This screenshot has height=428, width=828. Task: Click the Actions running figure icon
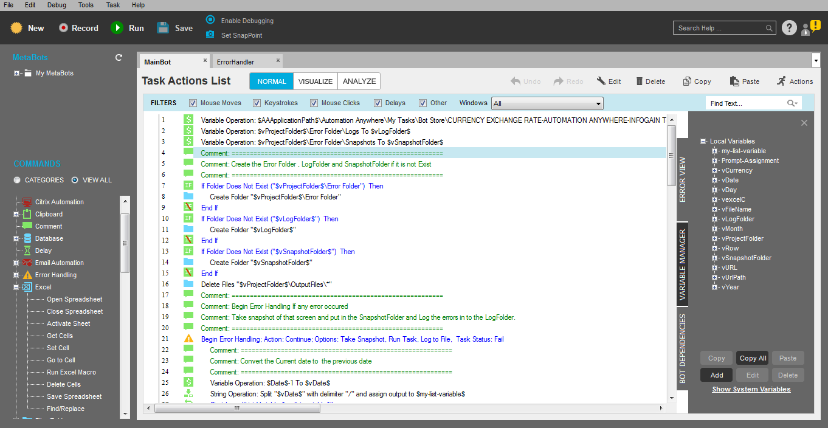point(781,81)
